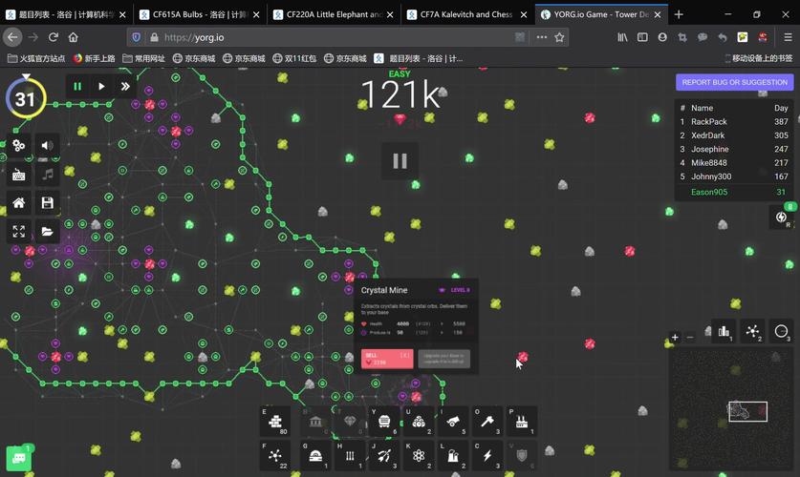This screenshot has width=800, height=477.
Task: Save game with floppy disk icon
Action: click(48, 203)
